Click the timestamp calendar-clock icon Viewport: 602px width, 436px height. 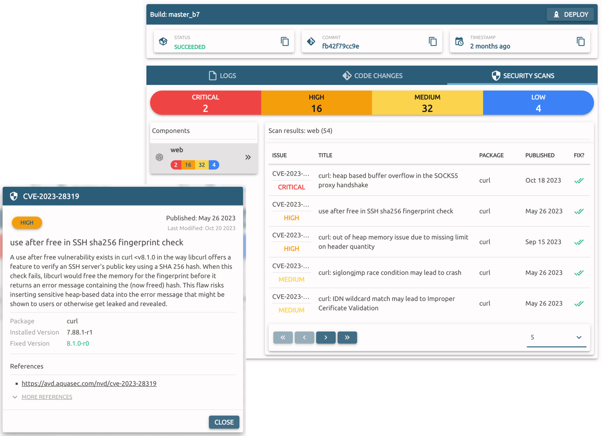click(x=459, y=41)
